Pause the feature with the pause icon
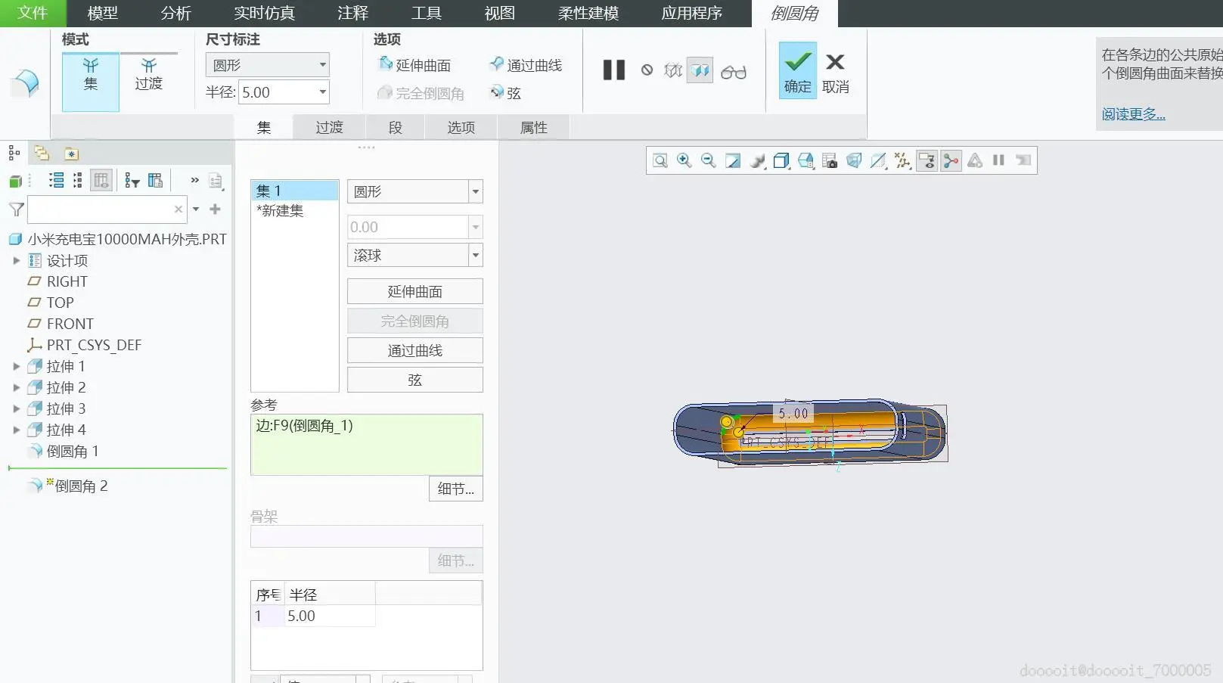 pyautogui.click(x=613, y=70)
